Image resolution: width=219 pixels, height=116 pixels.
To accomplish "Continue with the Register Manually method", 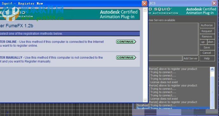I will 126,57.
